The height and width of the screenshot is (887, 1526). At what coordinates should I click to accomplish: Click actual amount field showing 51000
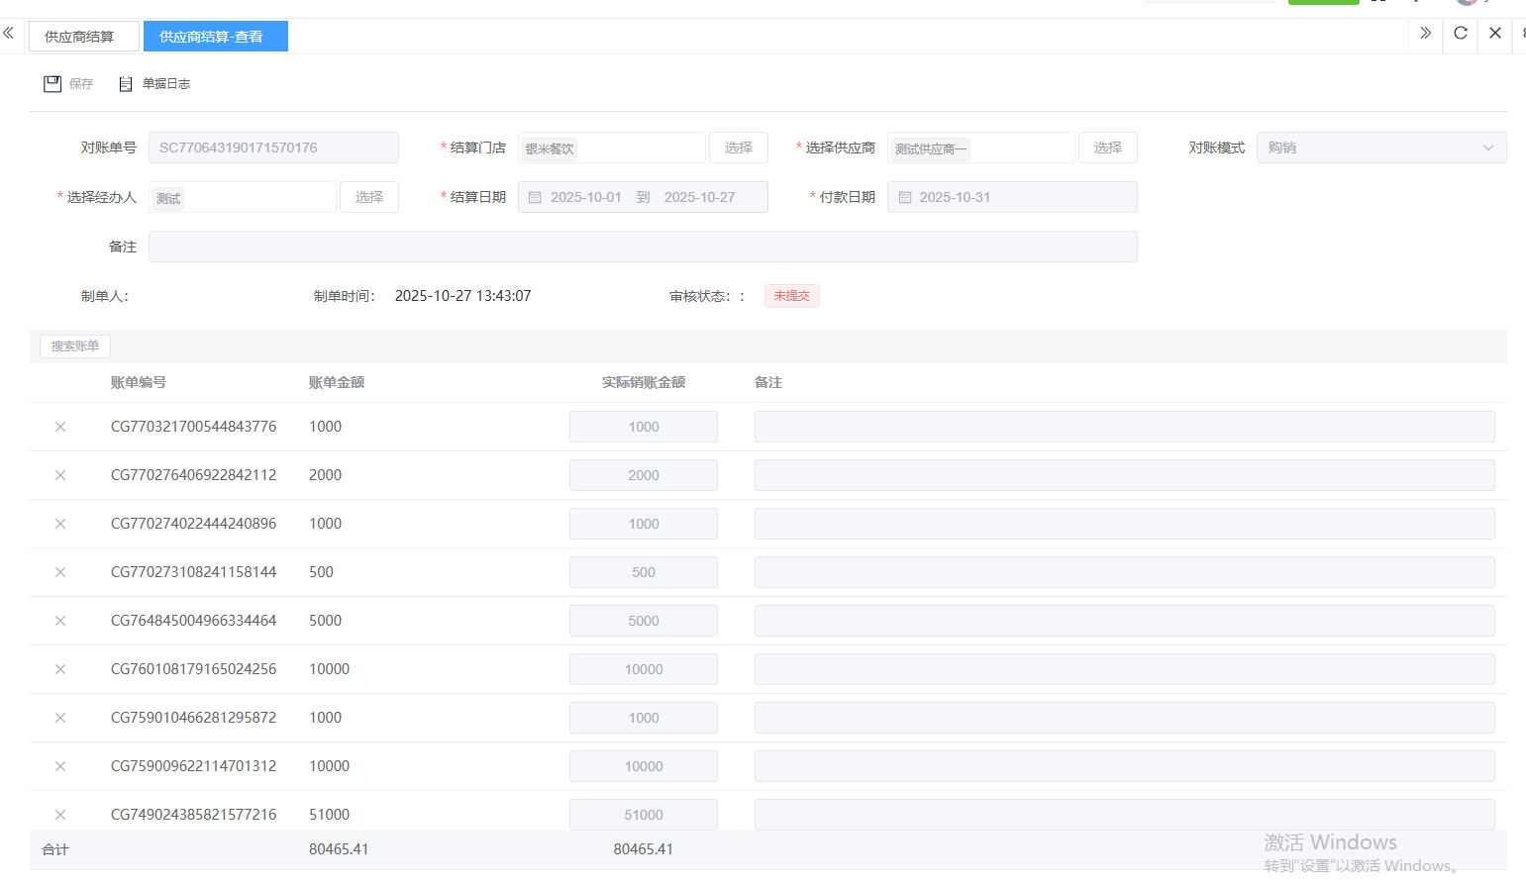click(643, 815)
